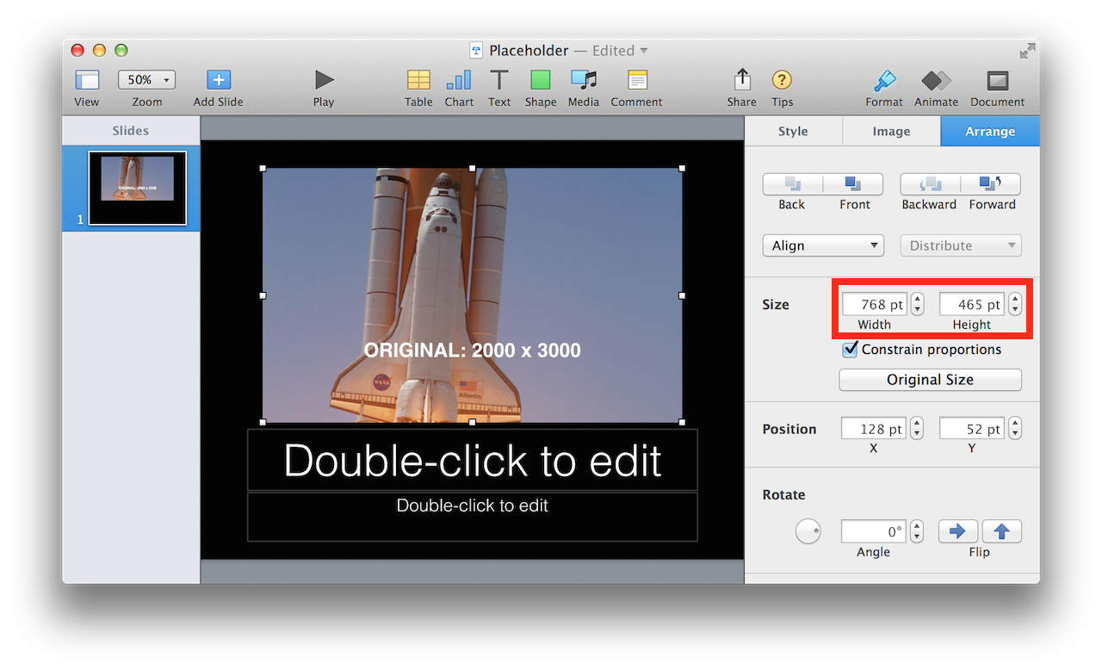Insert a Chart from toolbar
Screen dimensions: 1102x670
pos(459,80)
